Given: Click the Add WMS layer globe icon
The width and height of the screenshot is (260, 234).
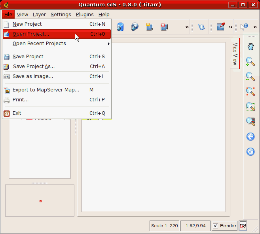Looking at the screenshot, I should click(135, 27).
